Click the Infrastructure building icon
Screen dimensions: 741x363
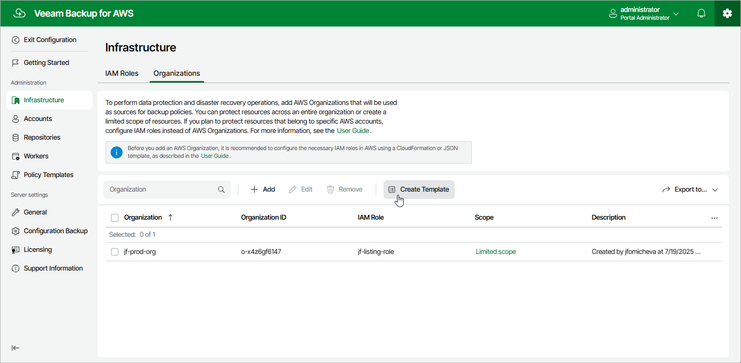(16, 100)
